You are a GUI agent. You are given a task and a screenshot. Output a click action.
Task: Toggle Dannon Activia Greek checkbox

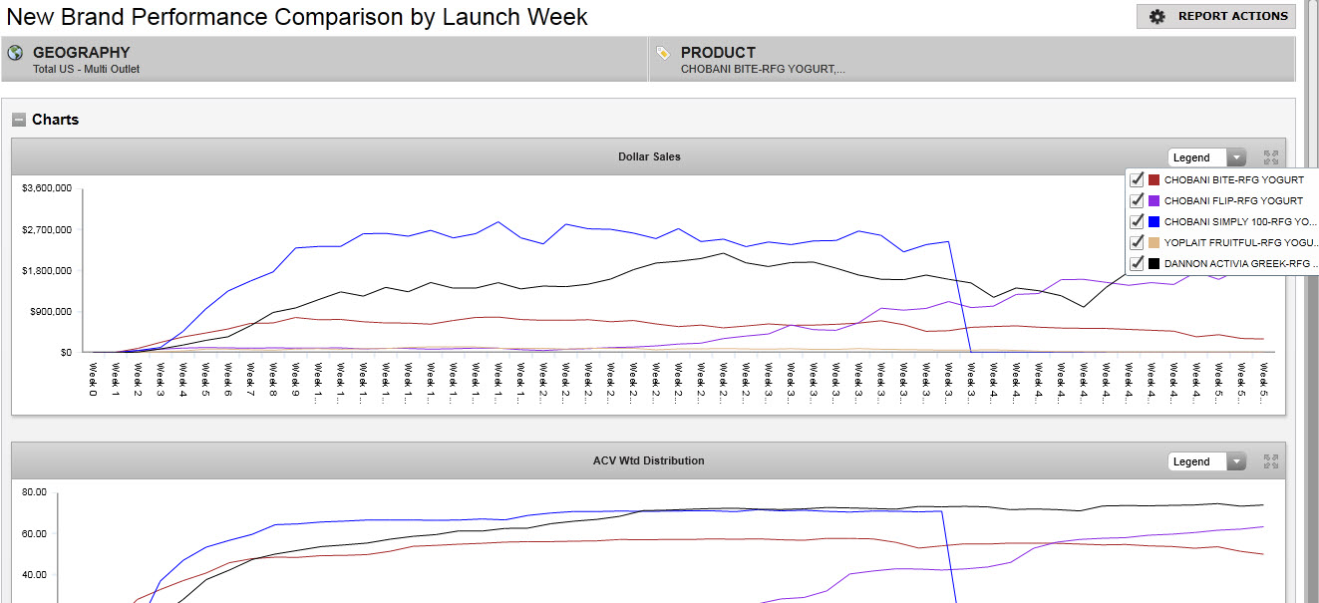[1137, 263]
